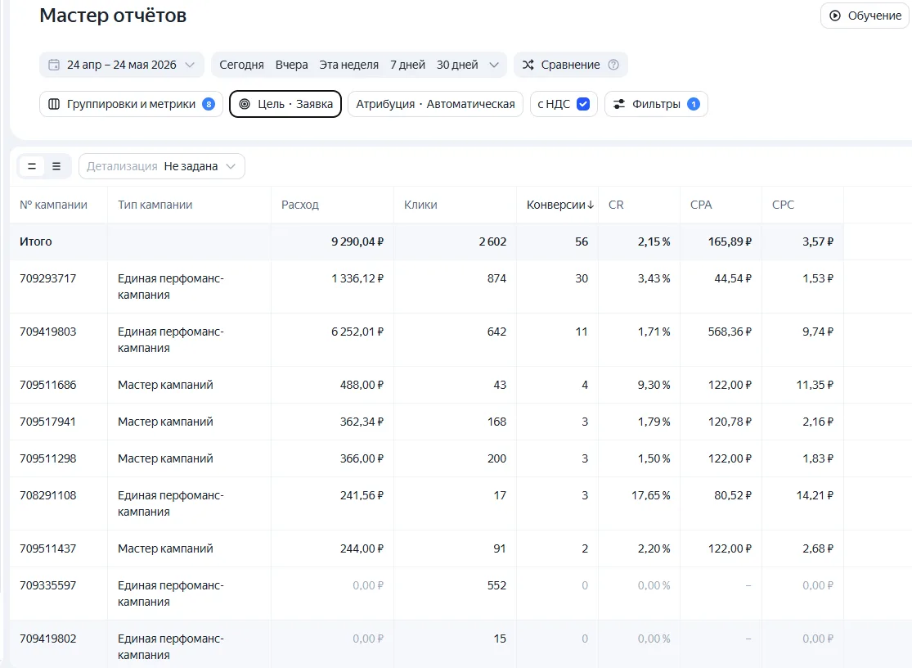
Task: Click spend value 1 336,12 ₽
Action: pyautogui.click(x=357, y=278)
